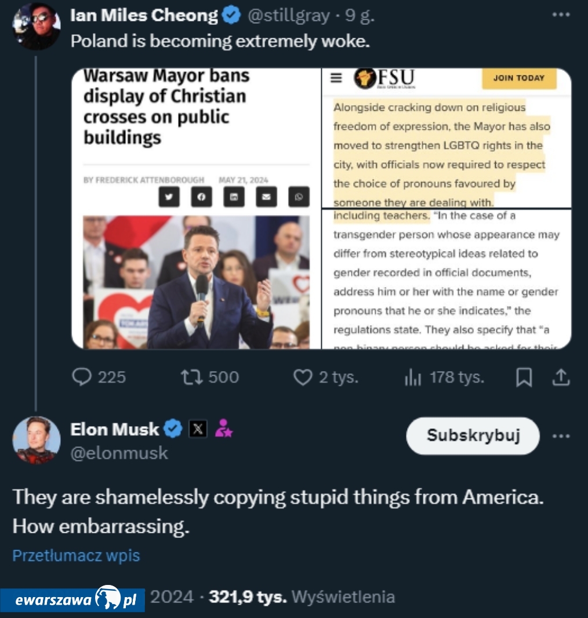Image resolution: width=588 pixels, height=618 pixels.
Task: Click the hamburger menu in FSU screenshot
Action: [x=336, y=78]
